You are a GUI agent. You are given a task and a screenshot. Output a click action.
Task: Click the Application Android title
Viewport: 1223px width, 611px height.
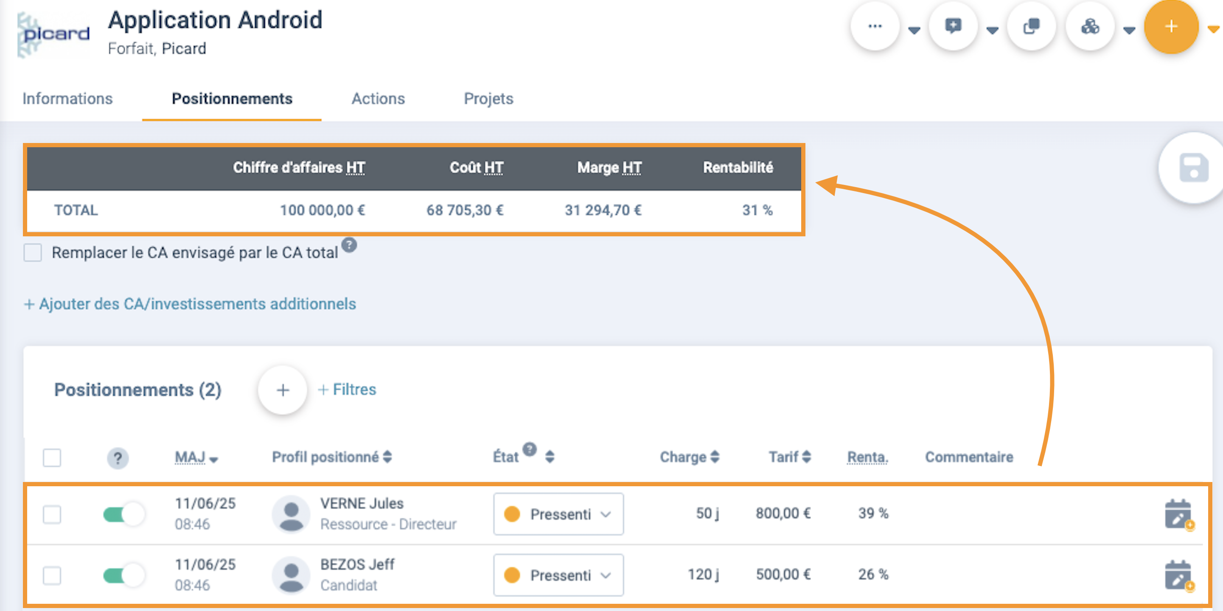click(215, 20)
